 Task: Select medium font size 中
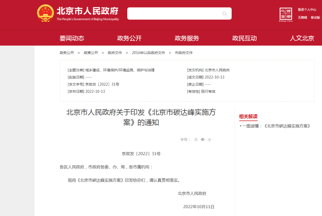[x=203, y=140]
